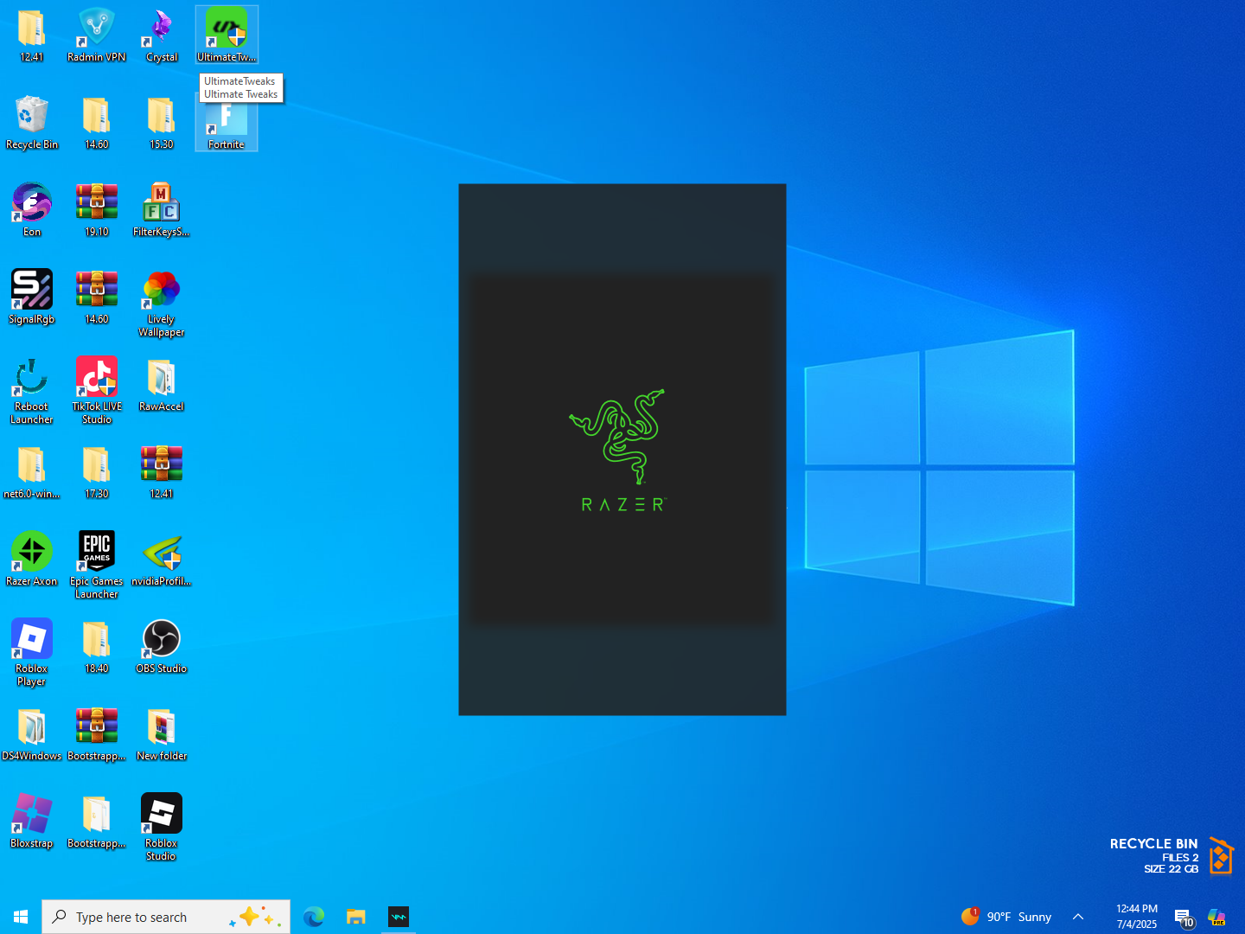Select the Razer Axon shortcut

[x=32, y=560]
